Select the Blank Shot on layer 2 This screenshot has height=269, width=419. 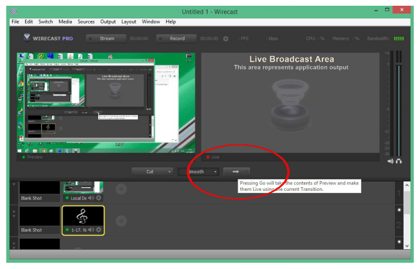40,220
